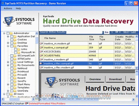Click the Favorites folder icon

[15, 46]
